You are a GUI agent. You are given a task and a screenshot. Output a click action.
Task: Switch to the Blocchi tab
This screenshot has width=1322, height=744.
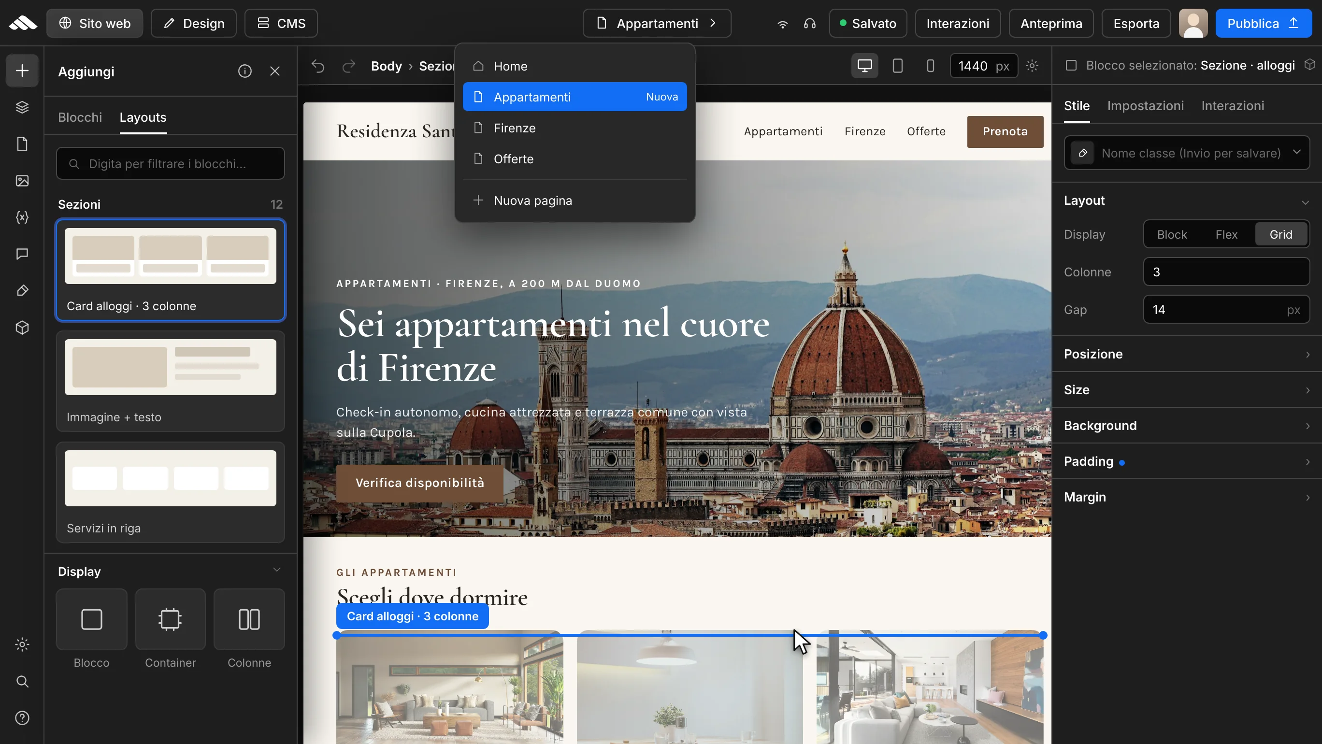coord(80,117)
